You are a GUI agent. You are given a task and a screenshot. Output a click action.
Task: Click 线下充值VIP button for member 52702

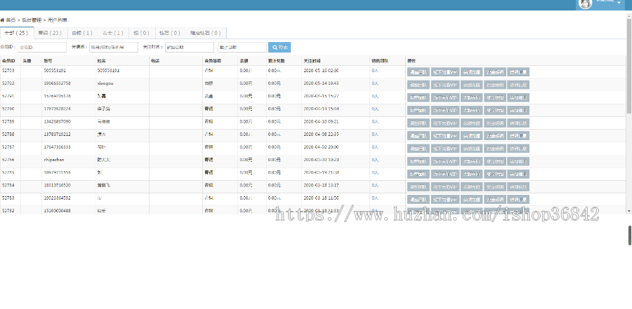[444, 84]
